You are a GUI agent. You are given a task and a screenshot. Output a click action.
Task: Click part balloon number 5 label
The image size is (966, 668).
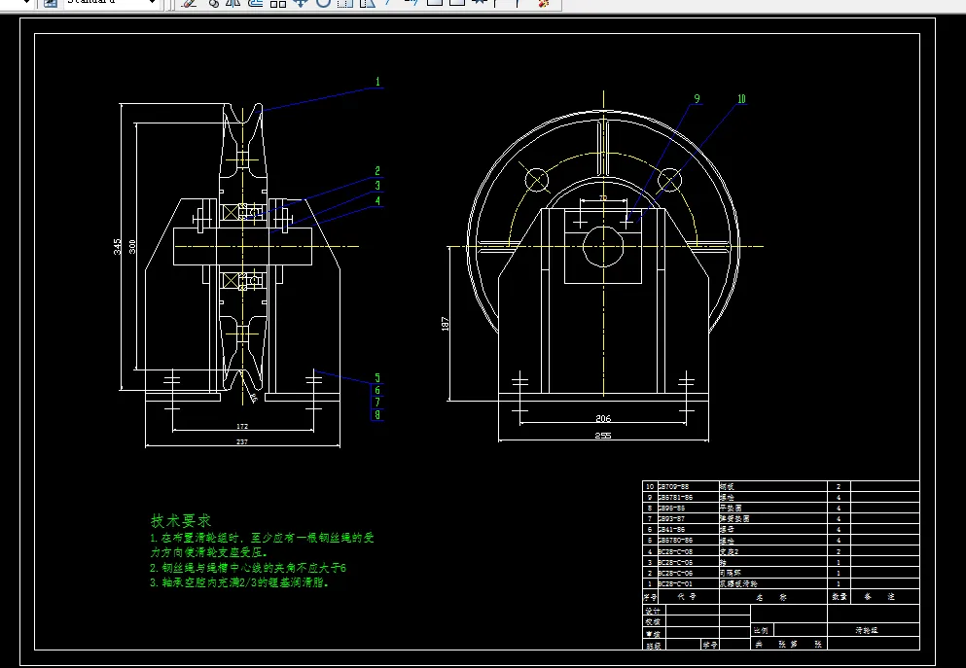(377, 378)
